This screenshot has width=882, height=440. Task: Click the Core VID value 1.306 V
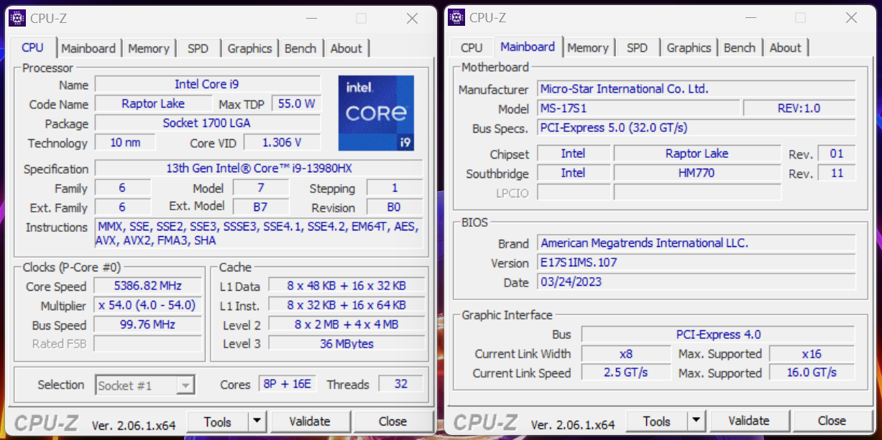click(282, 142)
